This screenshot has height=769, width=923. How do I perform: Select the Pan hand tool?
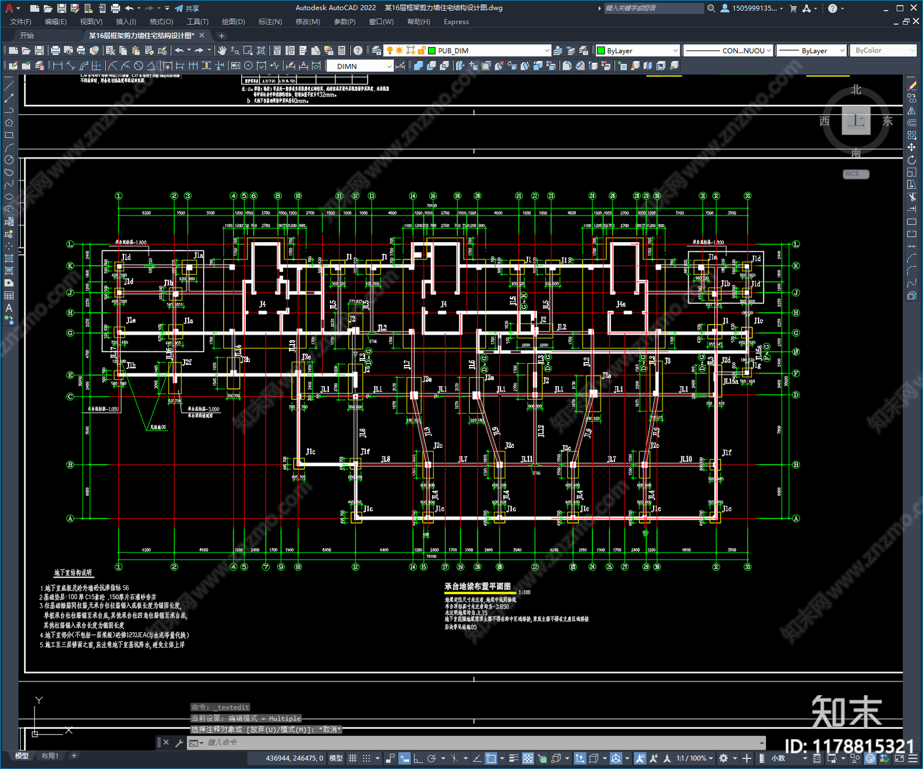point(222,51)
